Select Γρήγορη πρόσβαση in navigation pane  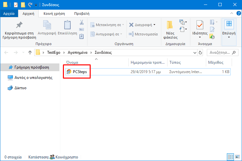click(x=30, y=67)
